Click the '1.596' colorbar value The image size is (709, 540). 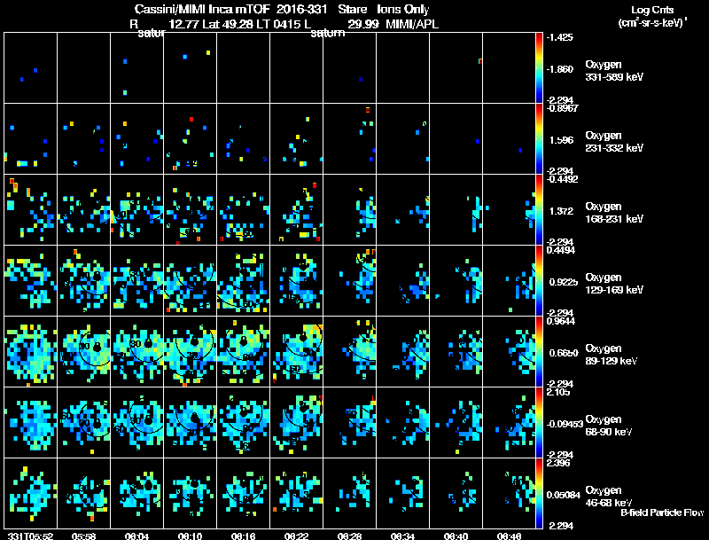click(x=561, y=140)
